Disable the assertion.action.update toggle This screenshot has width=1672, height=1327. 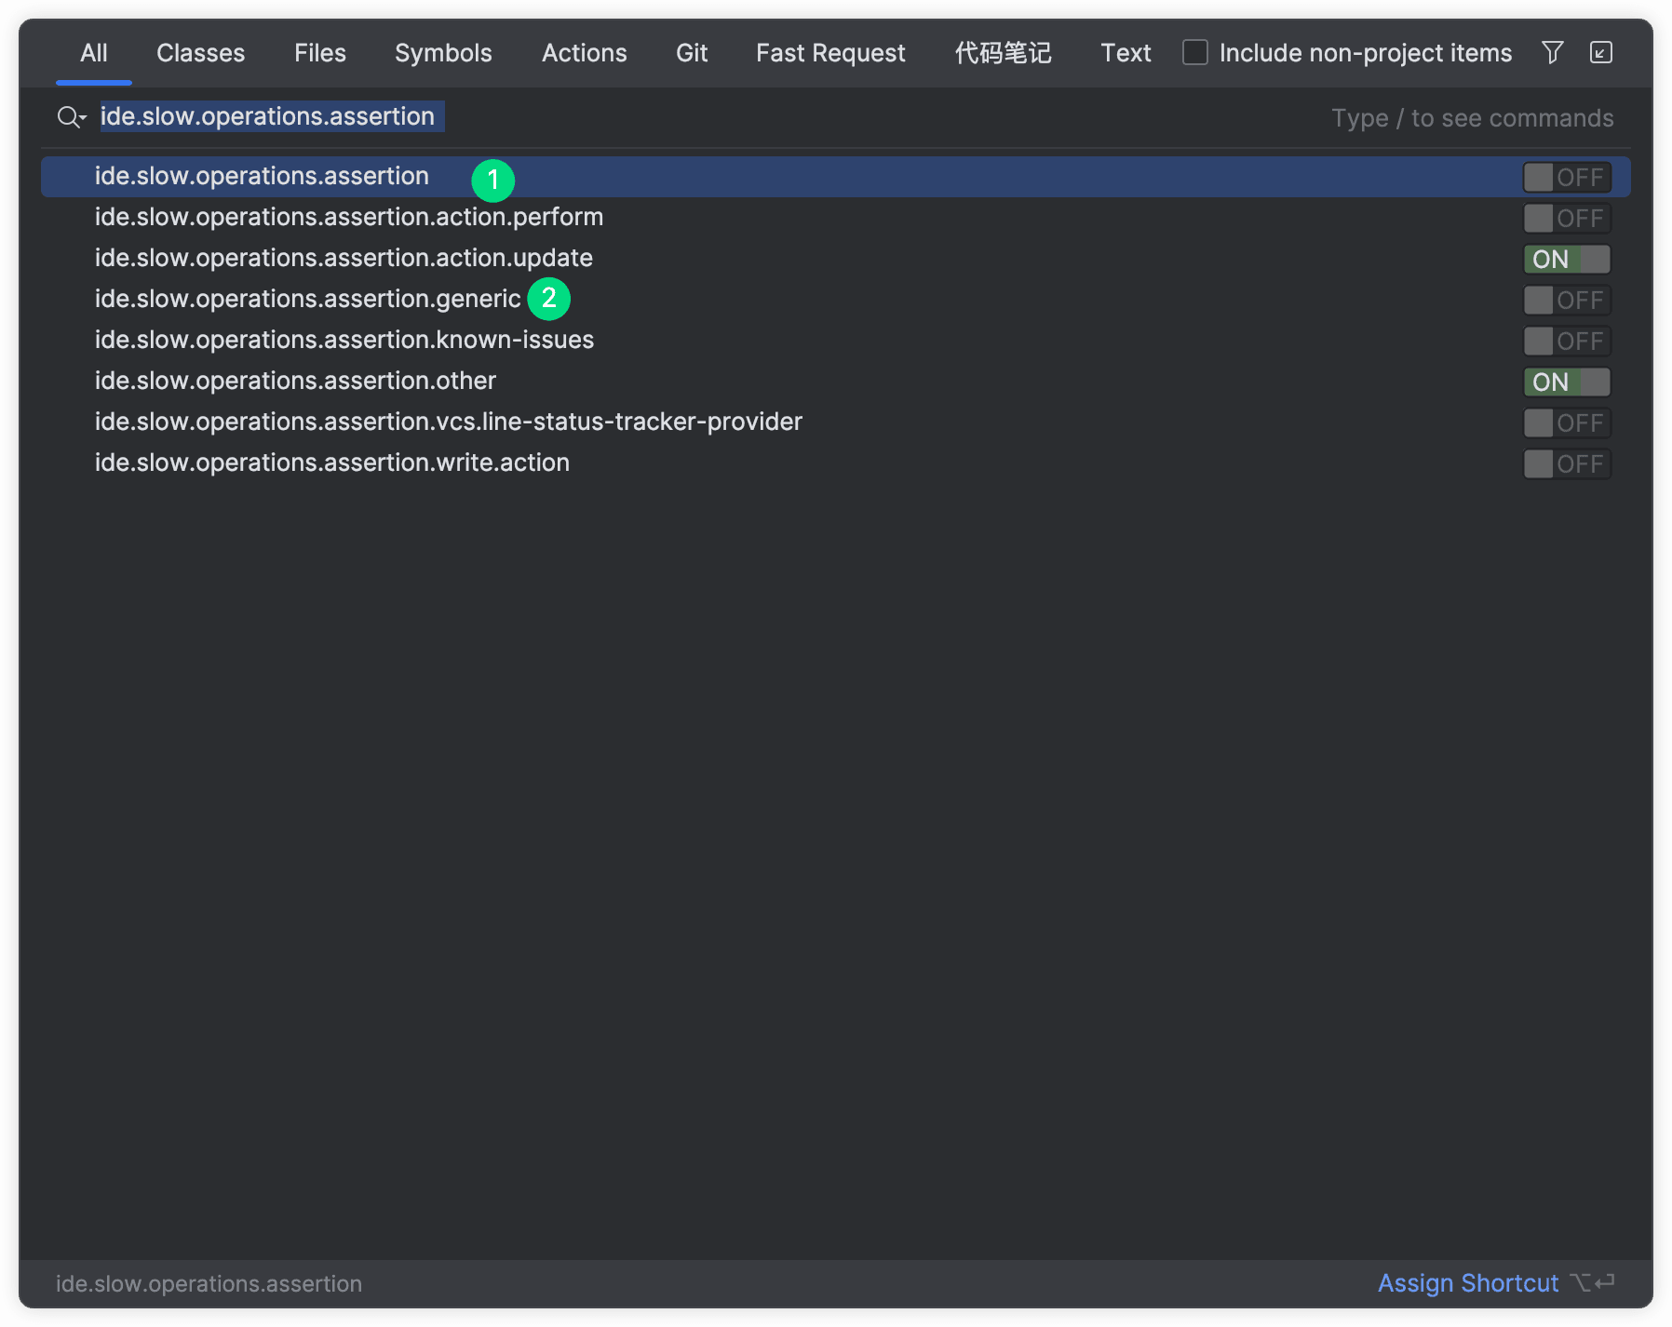click(x=1566, y=259)
